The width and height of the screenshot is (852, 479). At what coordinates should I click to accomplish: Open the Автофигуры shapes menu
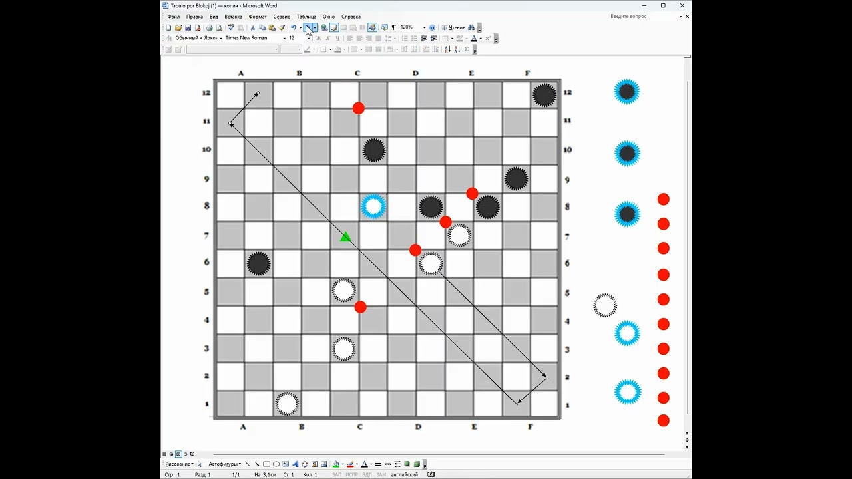[225, 464]
